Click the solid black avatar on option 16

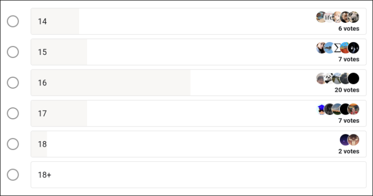[353, 79]
